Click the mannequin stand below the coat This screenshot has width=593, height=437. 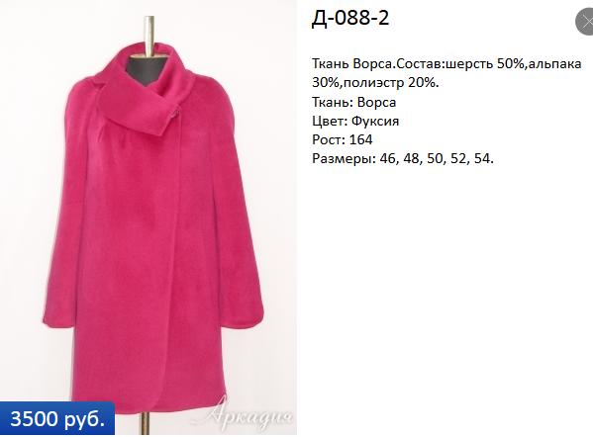(x=145, y=424)
